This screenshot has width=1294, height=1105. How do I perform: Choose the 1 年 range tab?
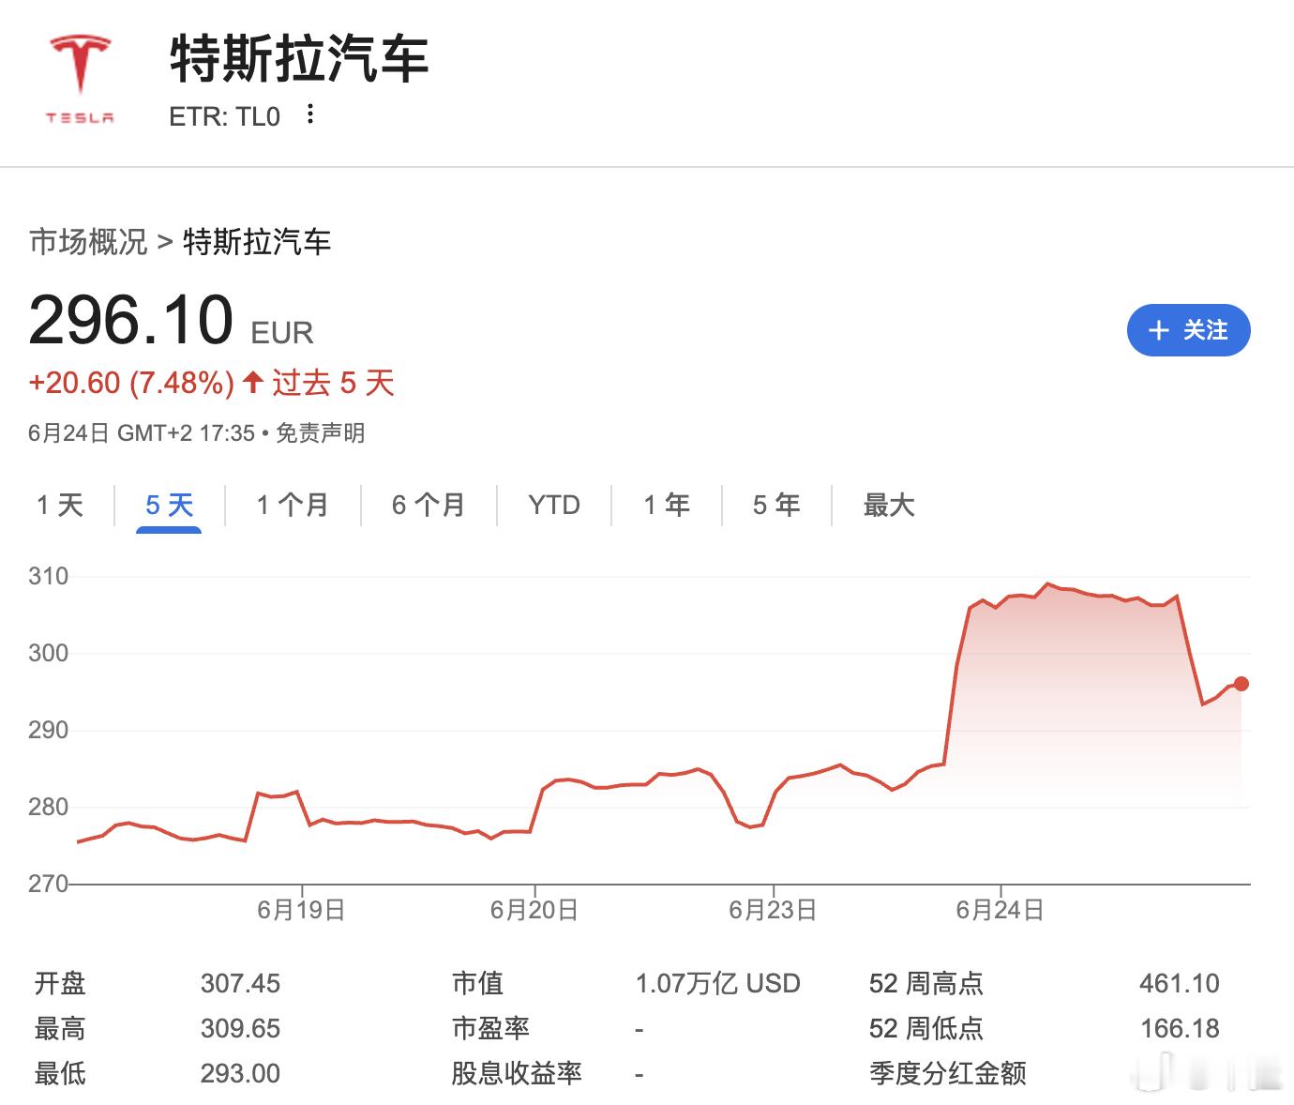click(666, 506)
